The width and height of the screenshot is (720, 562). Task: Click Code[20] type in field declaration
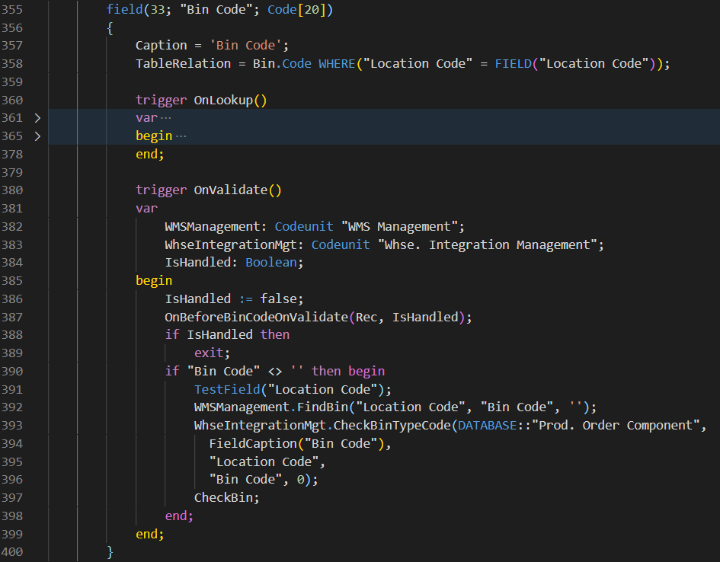[296, 9]
